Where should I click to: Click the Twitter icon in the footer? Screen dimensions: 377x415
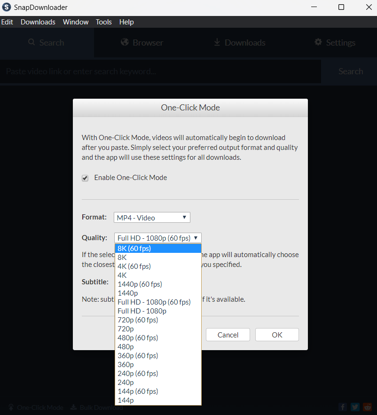point(355,407)
